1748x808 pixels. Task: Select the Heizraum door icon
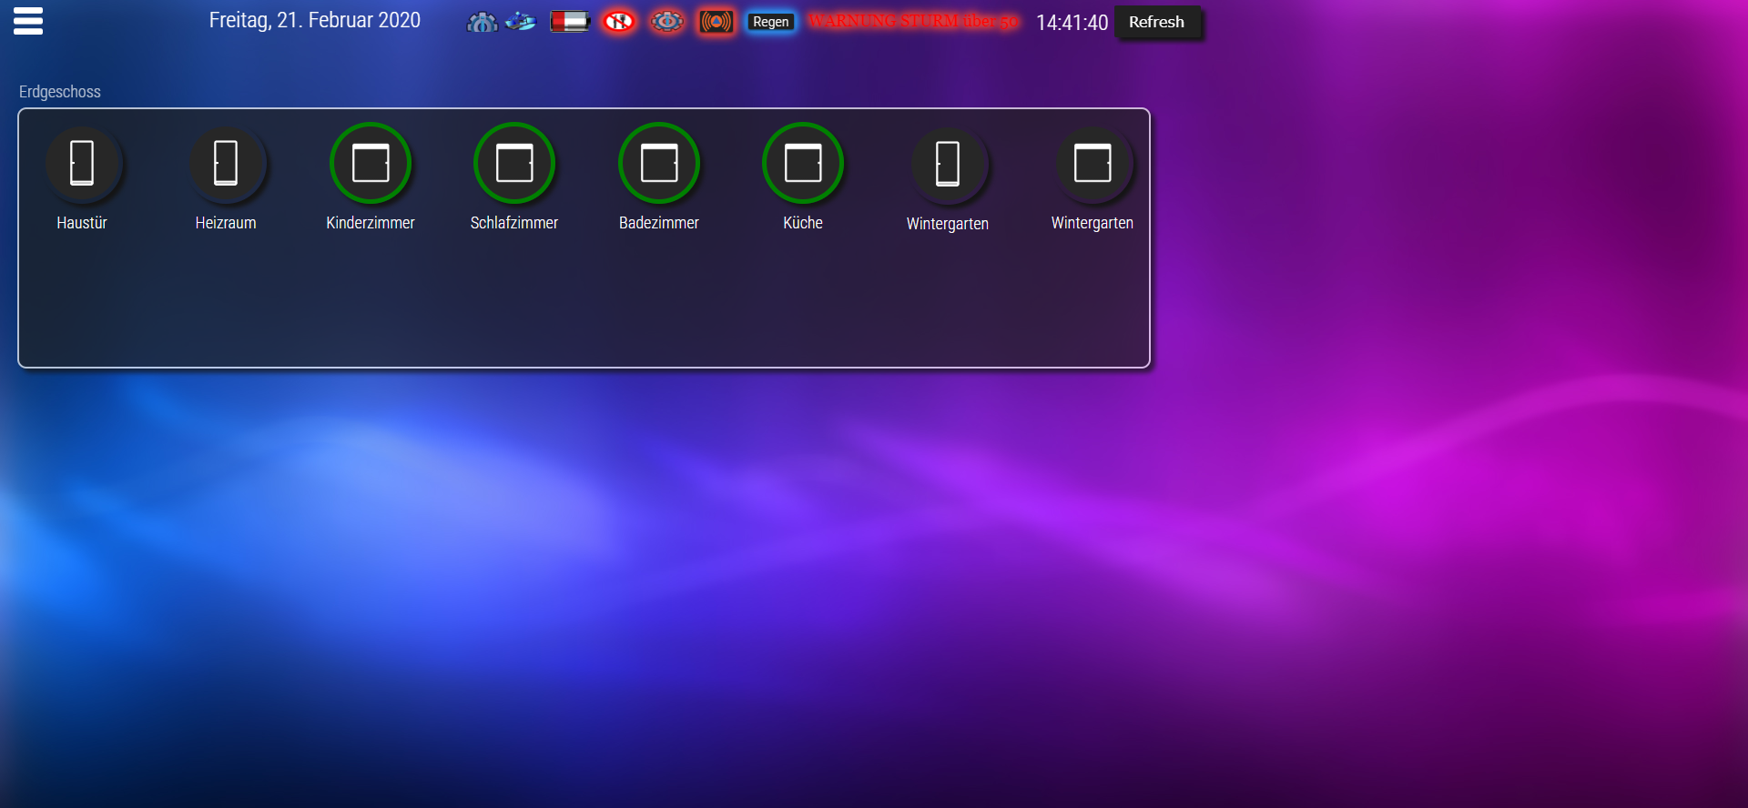226,164
